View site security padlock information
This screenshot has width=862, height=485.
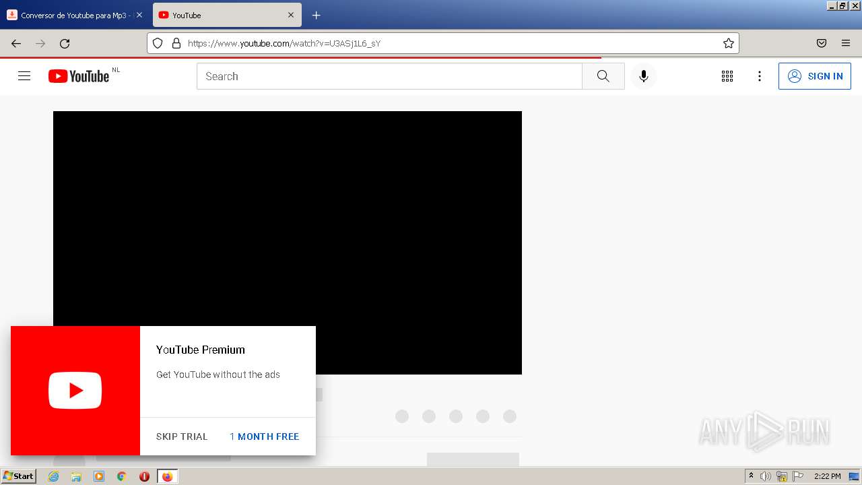[x=176, y=43]
